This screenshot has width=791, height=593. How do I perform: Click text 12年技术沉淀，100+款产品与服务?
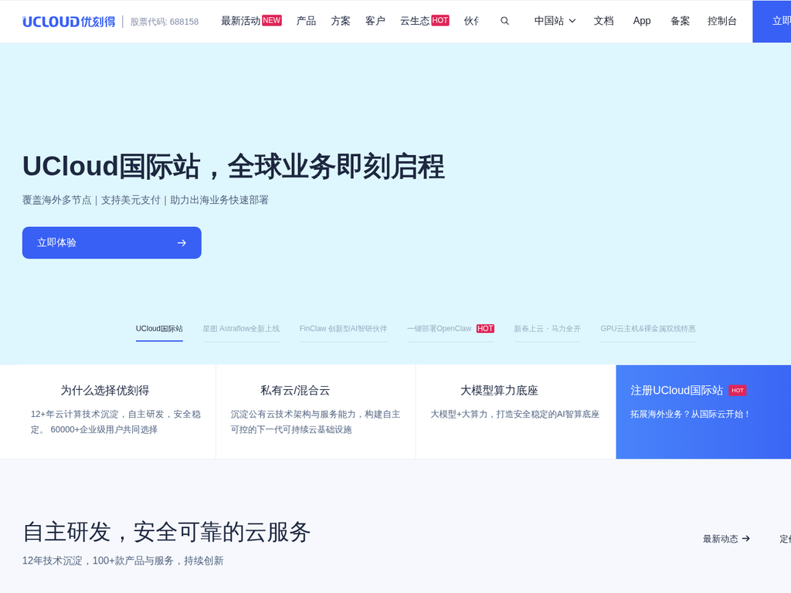(123, 561)
